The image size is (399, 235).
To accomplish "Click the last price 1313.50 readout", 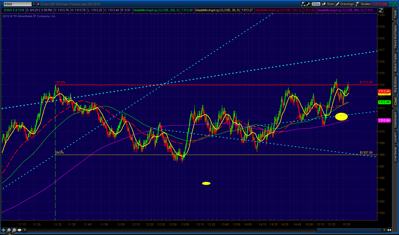I will 380,4.
